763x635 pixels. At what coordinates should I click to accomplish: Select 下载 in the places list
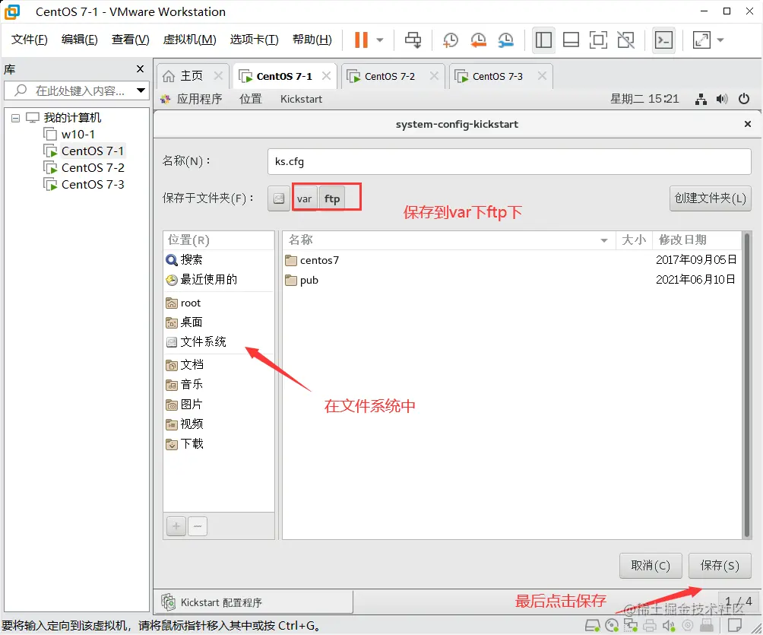218,444
